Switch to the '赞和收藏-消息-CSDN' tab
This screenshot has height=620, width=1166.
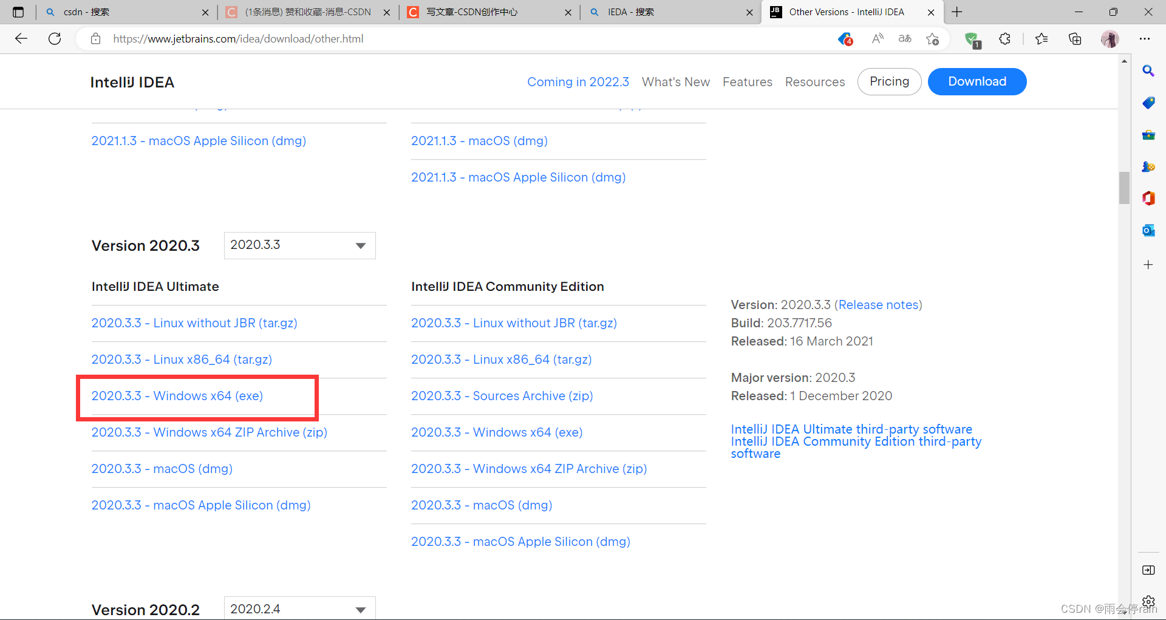308,12
